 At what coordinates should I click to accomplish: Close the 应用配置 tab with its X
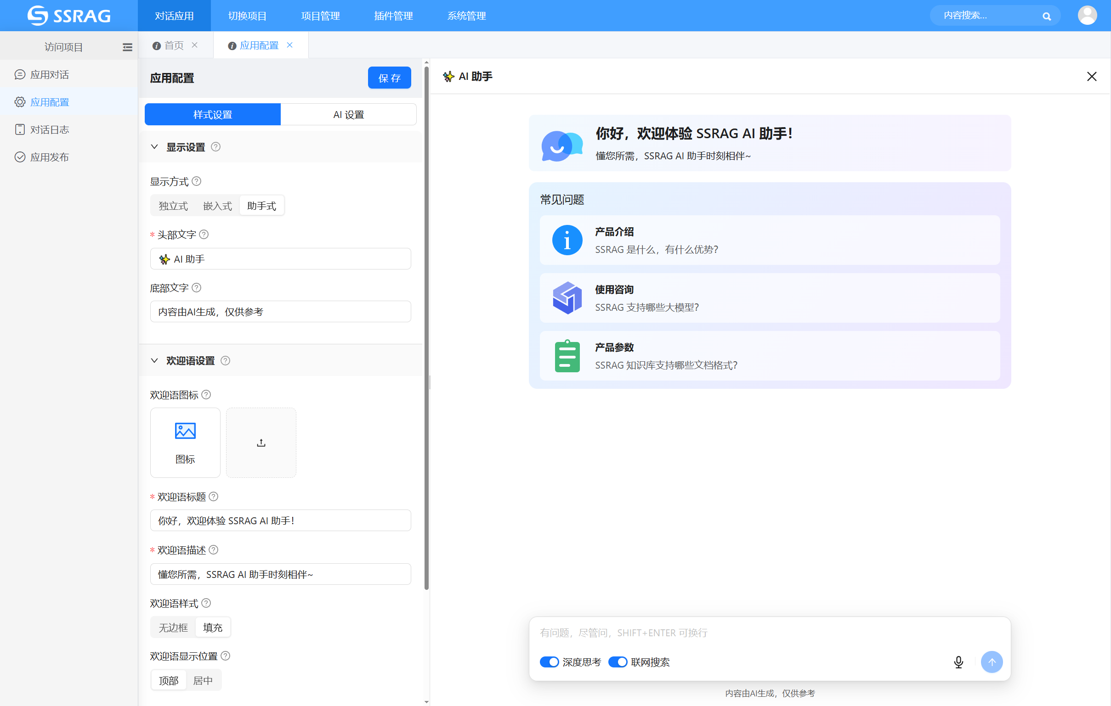[290, 45]
